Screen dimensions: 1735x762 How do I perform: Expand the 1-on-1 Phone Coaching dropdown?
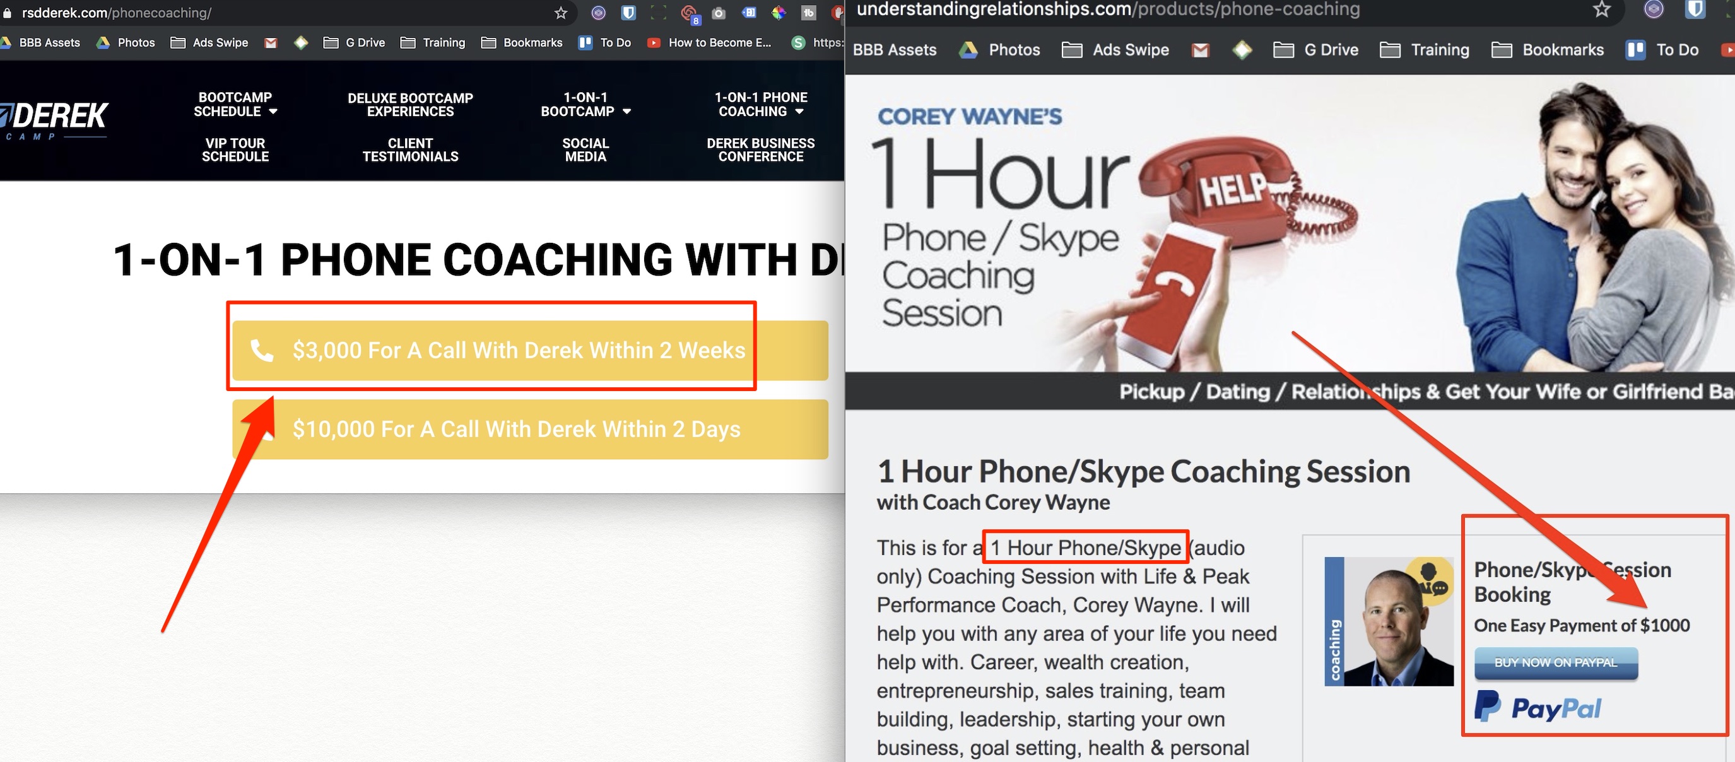pyautogui.click(x=760, y=104)
